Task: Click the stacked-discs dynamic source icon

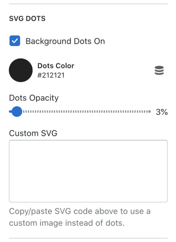Action: (x=159, y=70)
